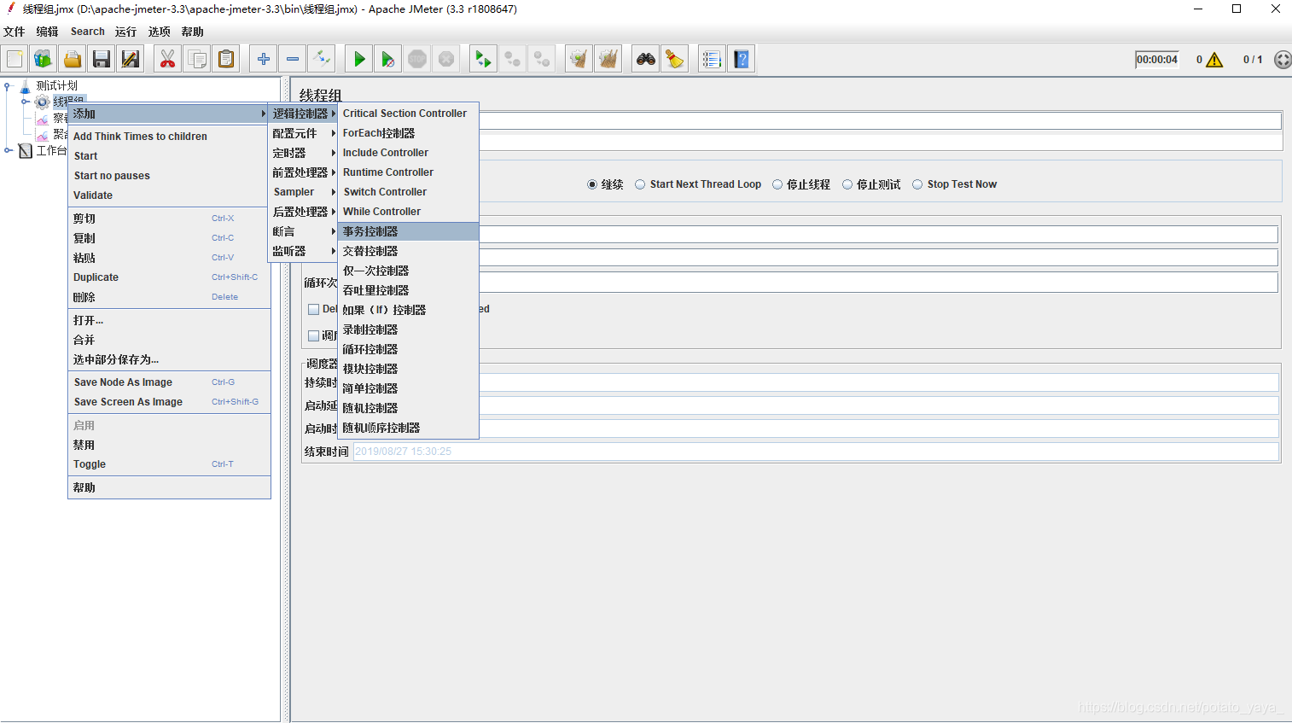Select 测试计划 node in the tree
The height and width of the screenshot is (723, 1292).
(56, 85)
